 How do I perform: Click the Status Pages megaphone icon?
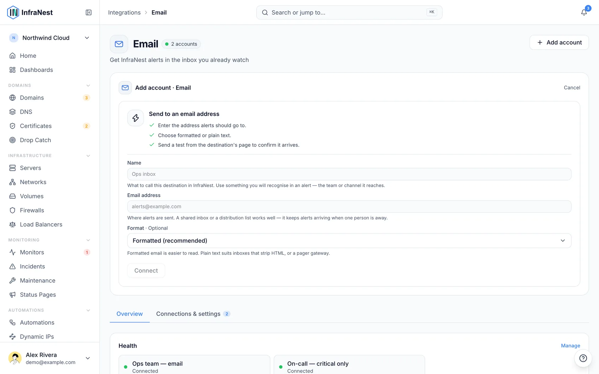click(x=12, y=295)
